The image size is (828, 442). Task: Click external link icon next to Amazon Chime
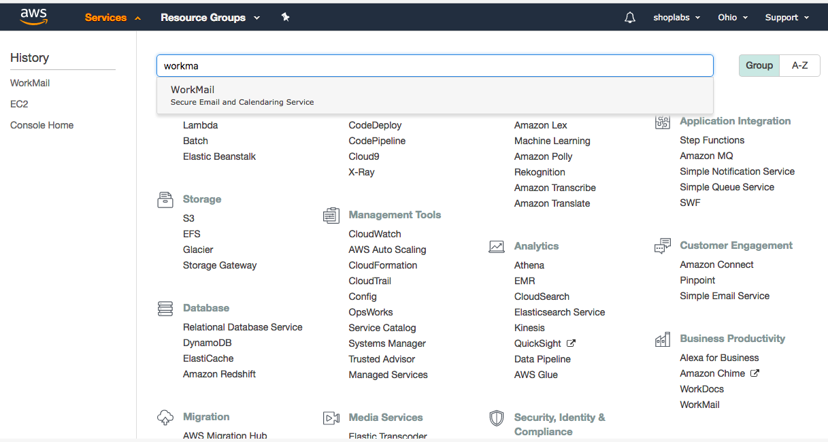click(x=755, y=373)
